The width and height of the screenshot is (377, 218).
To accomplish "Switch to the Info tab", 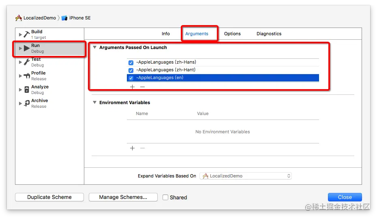I will [166, 34].
